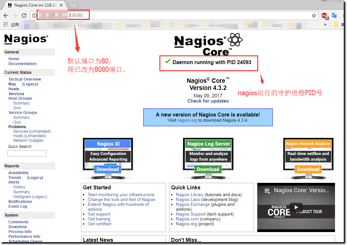Open Trends (Legacy) report
Viewport: 347px width, 245px height.
(26, 178)
